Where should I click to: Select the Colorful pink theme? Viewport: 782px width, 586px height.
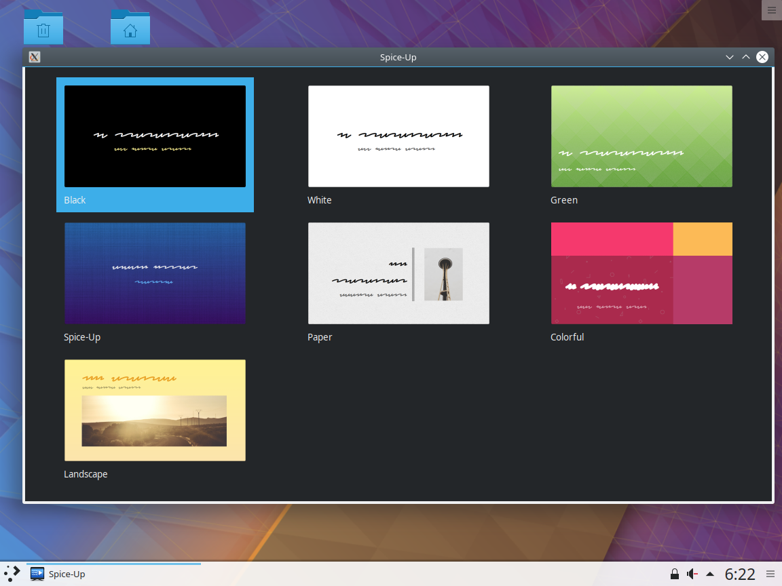click(x=641, y=273)
